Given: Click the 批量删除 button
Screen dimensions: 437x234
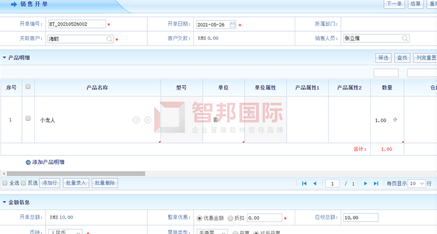Looking at the screenshot, I should click(x=105, y=183).
